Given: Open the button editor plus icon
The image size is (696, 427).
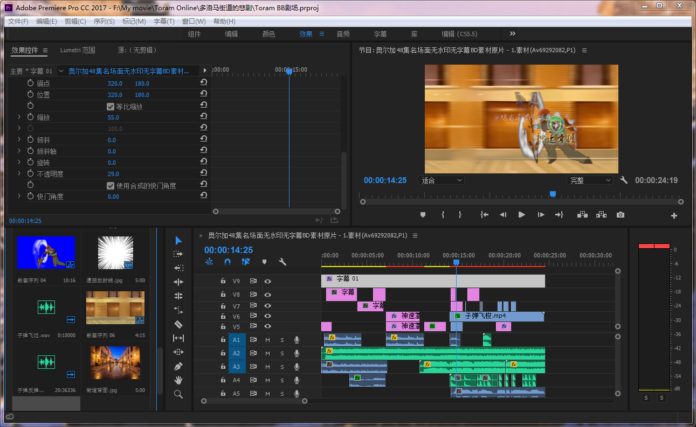Looking at the screenshot, I should click(674, 215).
